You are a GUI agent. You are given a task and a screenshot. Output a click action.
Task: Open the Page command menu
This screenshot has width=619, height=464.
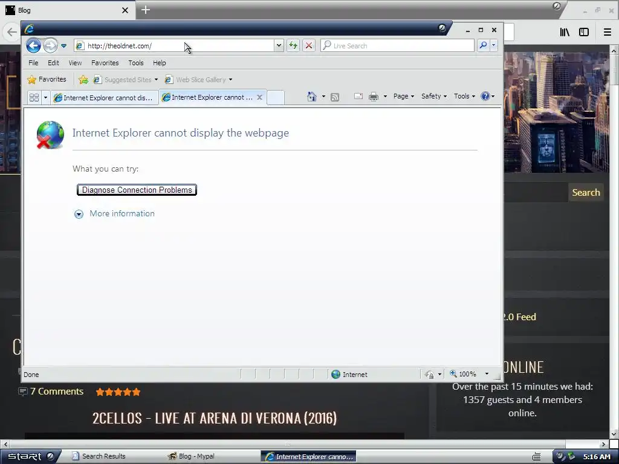(403, 96)
